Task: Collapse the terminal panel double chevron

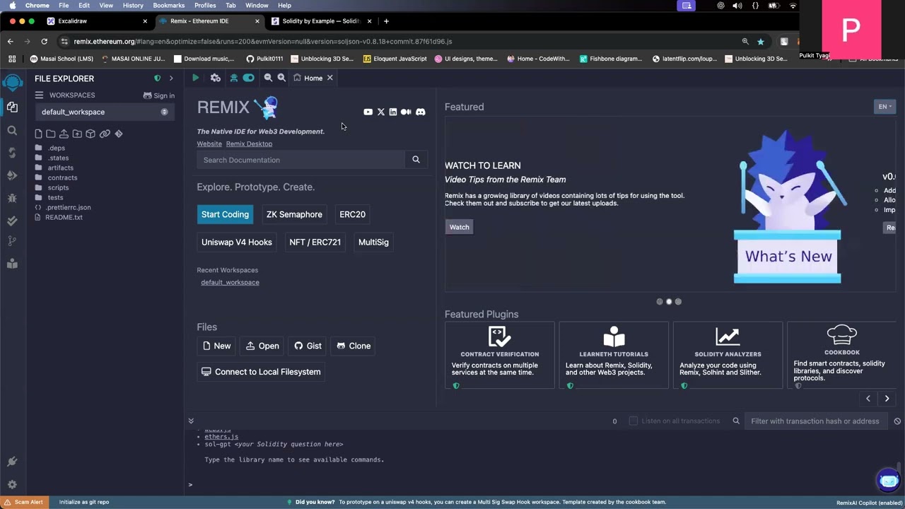Action: (x=191, y=421)
